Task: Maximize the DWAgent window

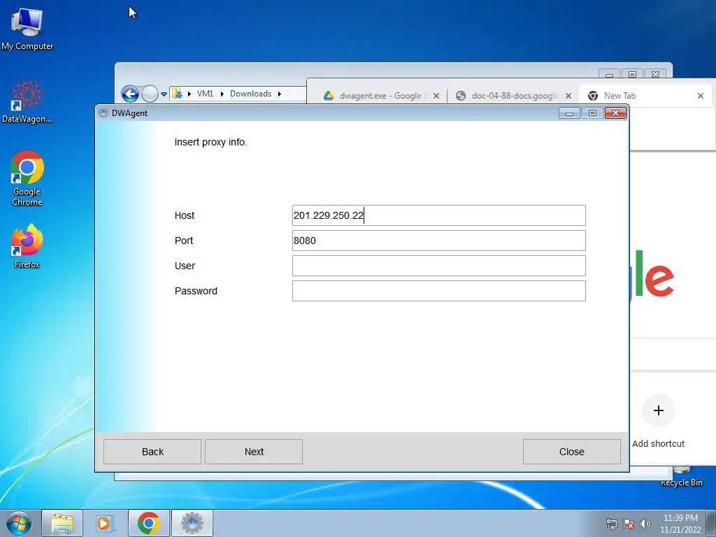Action: coord(592,113)
